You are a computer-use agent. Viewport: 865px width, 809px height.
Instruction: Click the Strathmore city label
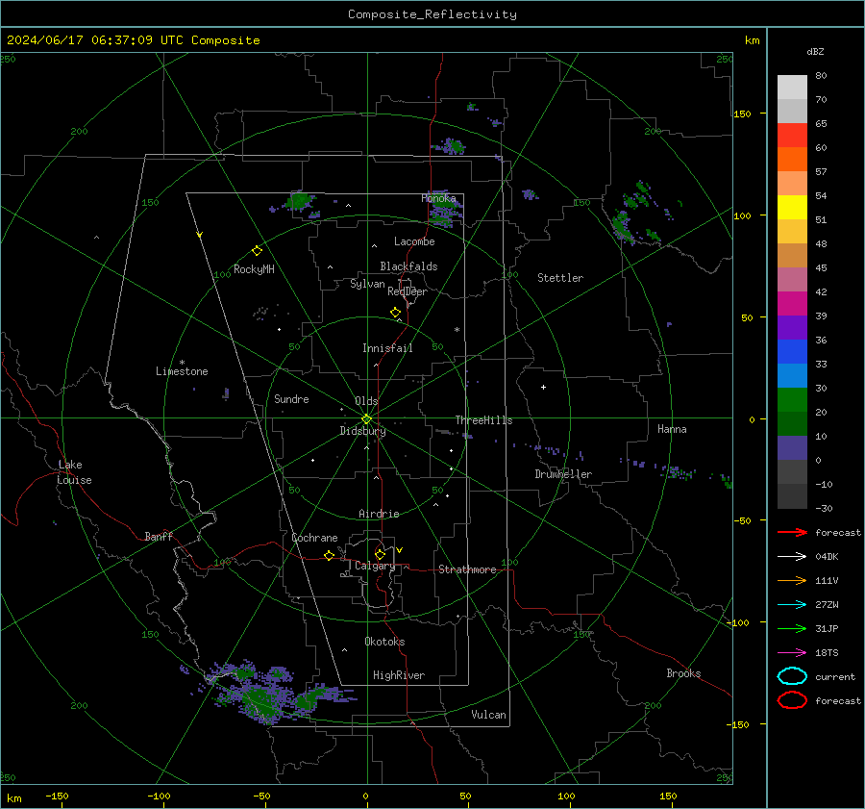(x=467, y=569)
